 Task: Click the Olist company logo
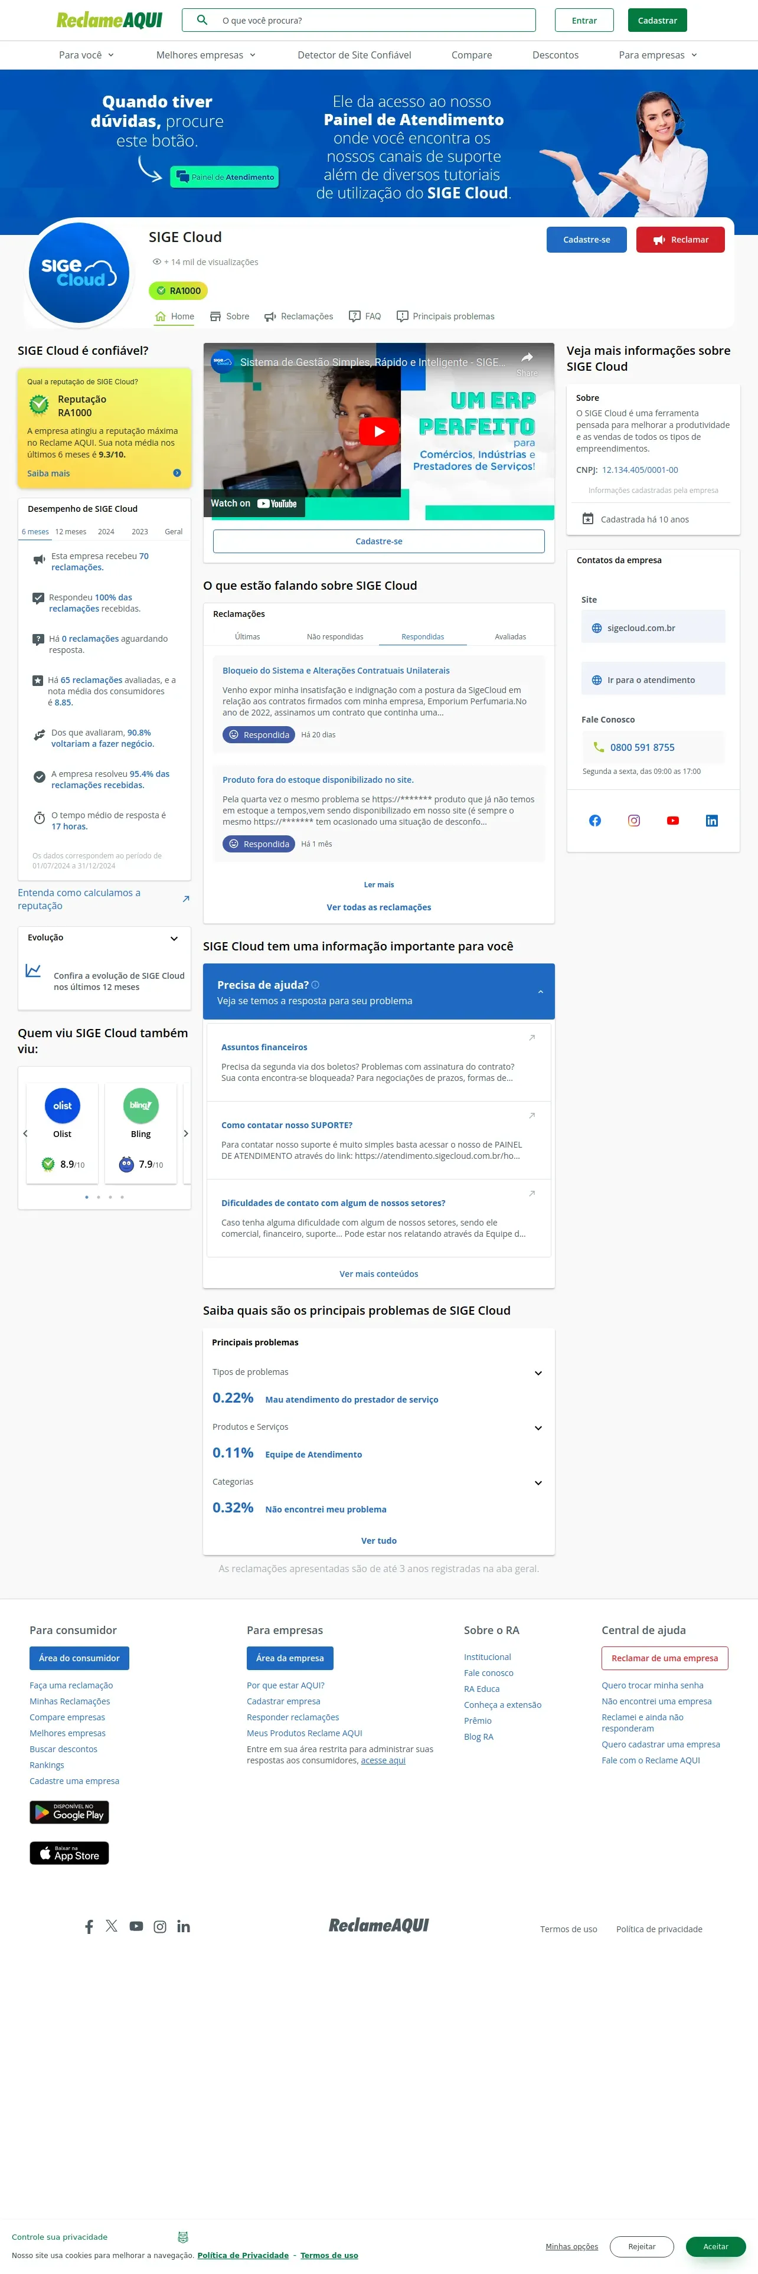[62, 1105]
